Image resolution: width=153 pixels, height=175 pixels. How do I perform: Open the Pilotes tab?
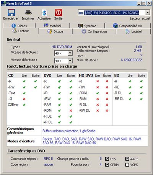(19, 26)
